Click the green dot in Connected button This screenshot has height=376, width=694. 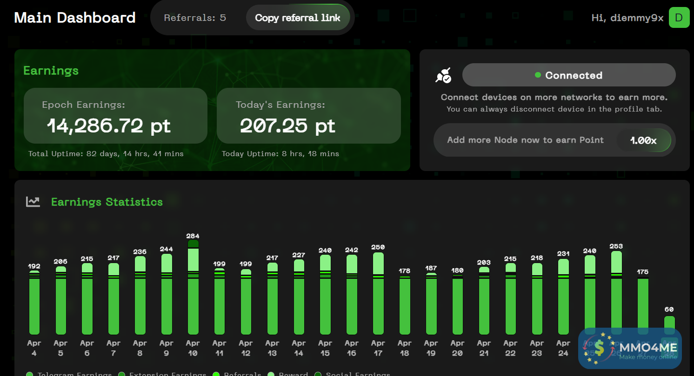point(538,75)
